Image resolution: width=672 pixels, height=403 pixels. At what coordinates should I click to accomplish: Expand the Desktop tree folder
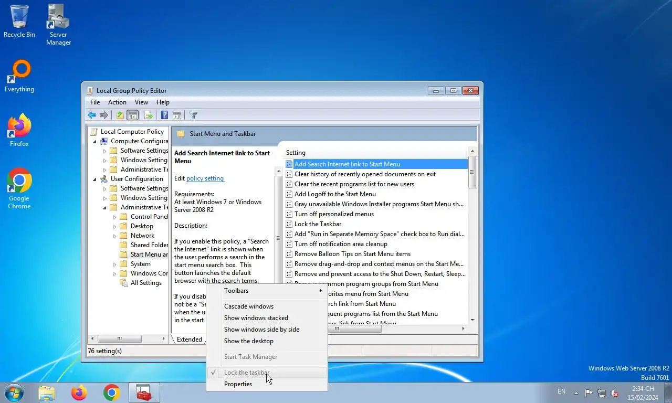coord(115,226)
